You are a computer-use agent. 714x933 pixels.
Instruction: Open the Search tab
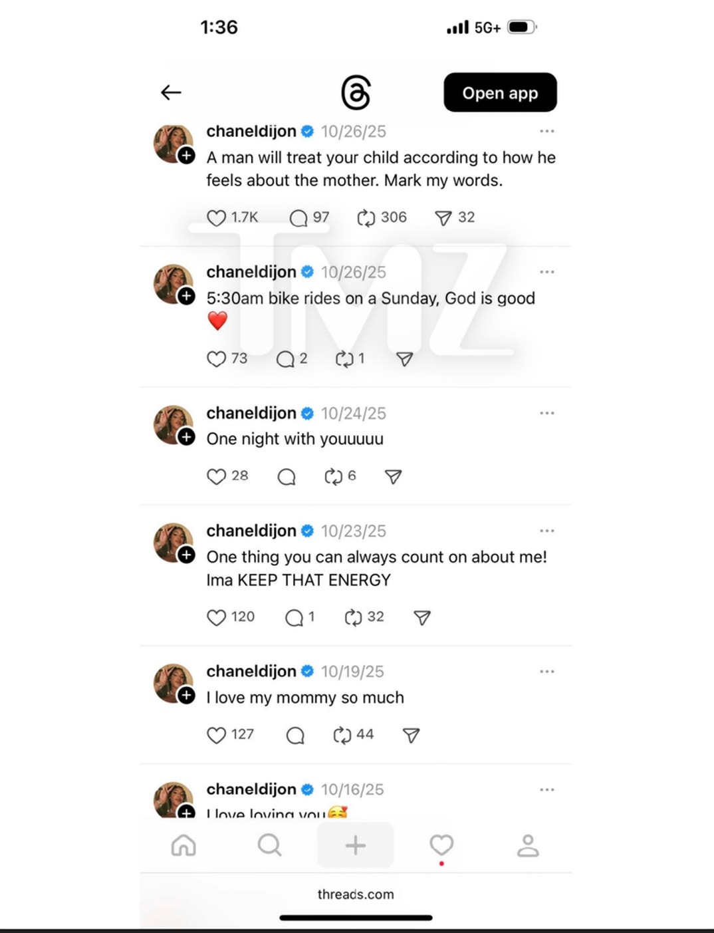(x=269, y=845)
